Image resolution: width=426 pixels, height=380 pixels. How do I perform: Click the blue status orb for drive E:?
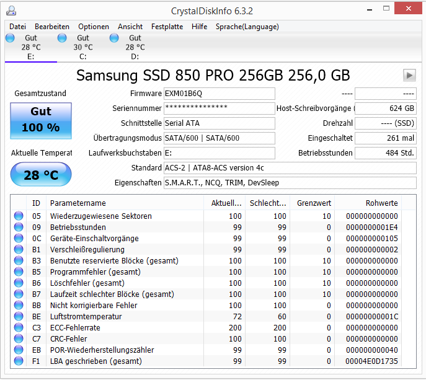(10, 38)
